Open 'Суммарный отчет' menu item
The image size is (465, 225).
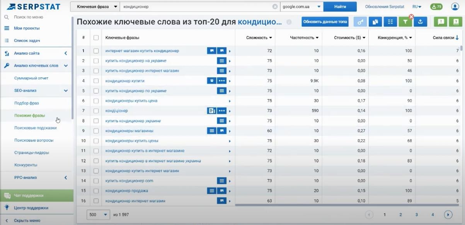tap(31, 78)
